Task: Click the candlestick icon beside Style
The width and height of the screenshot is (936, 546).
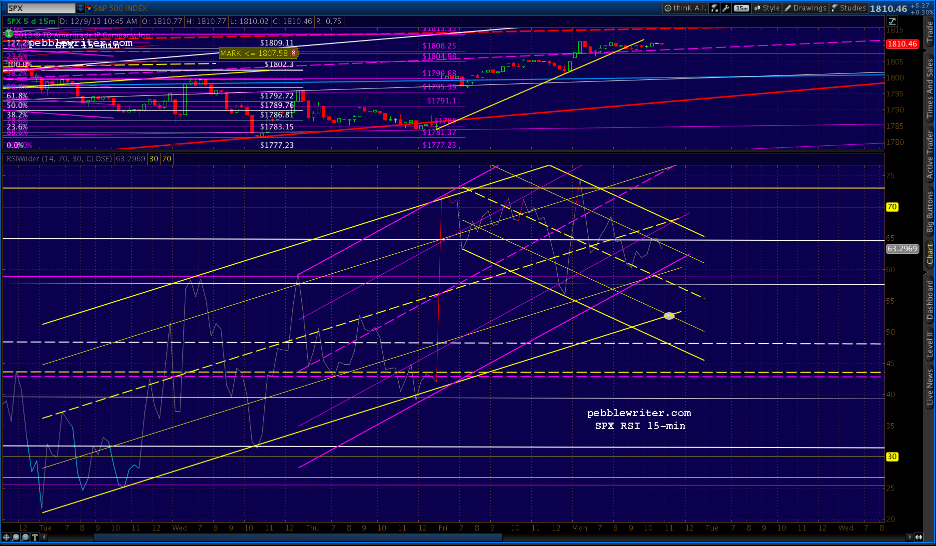Action: pos(757,8)
